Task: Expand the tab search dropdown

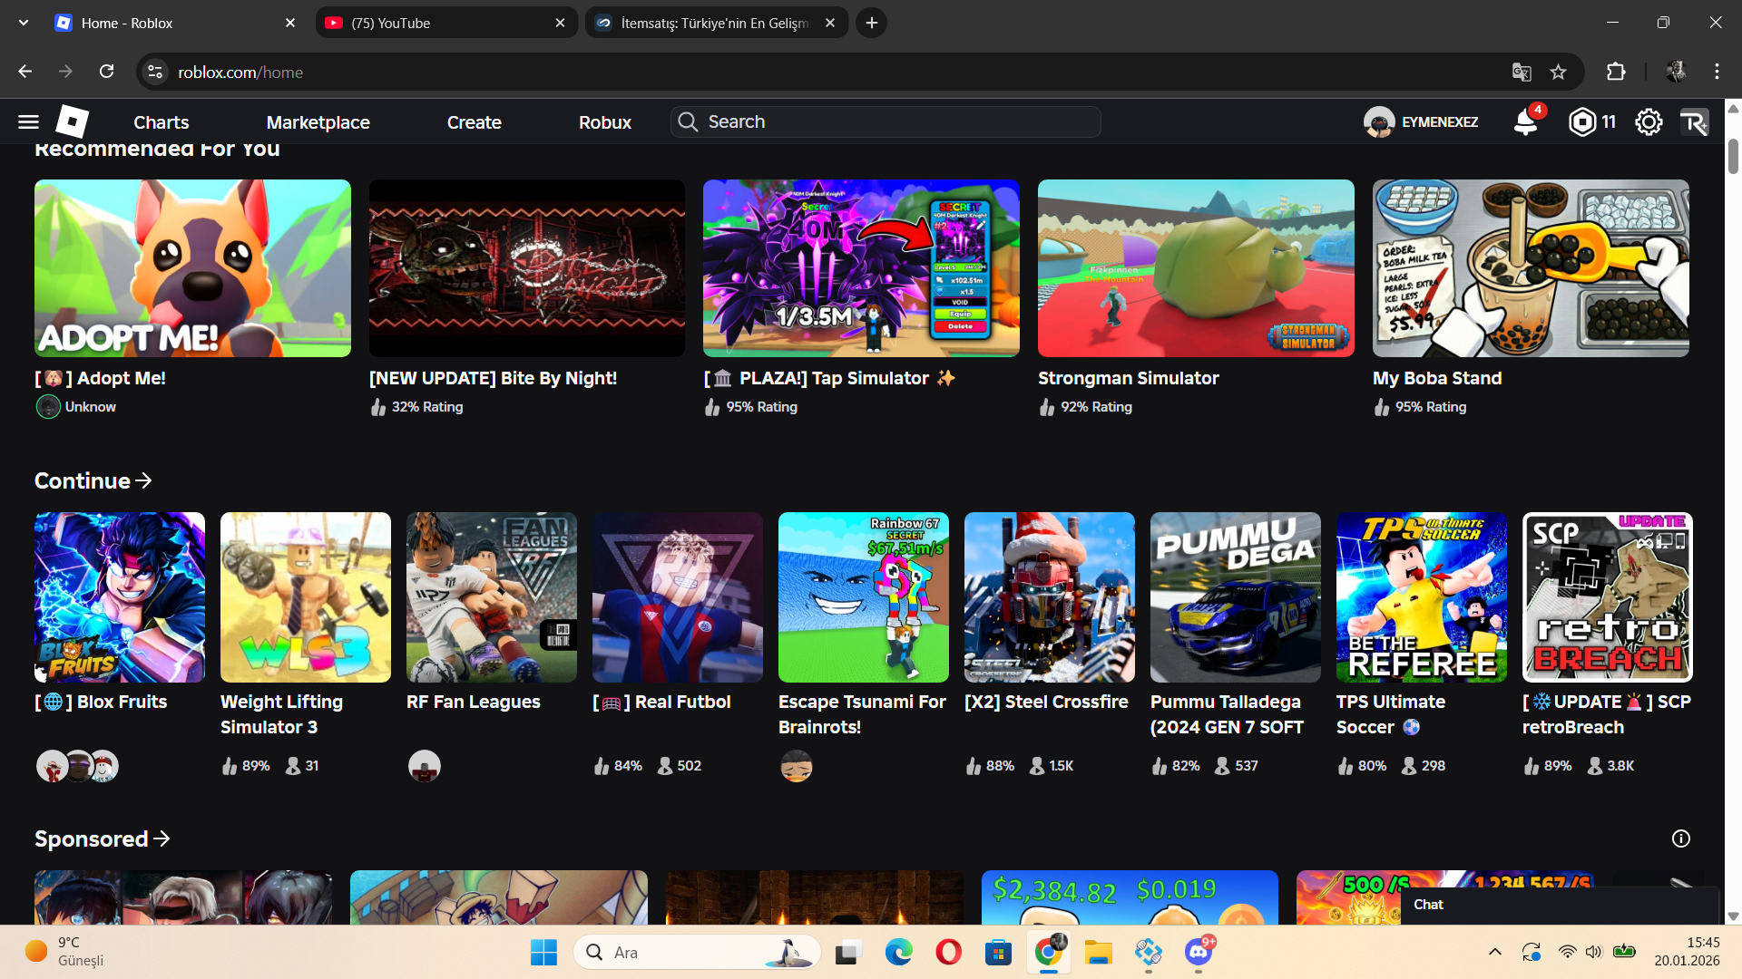Action: tap(24, 23)
